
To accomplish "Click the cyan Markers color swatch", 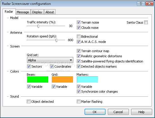I will click(87, 79).
